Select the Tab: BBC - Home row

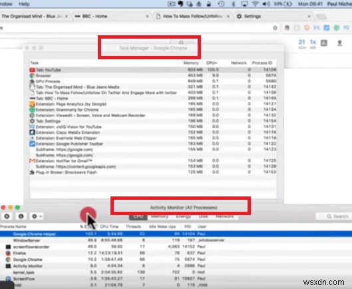click(153, 98)
